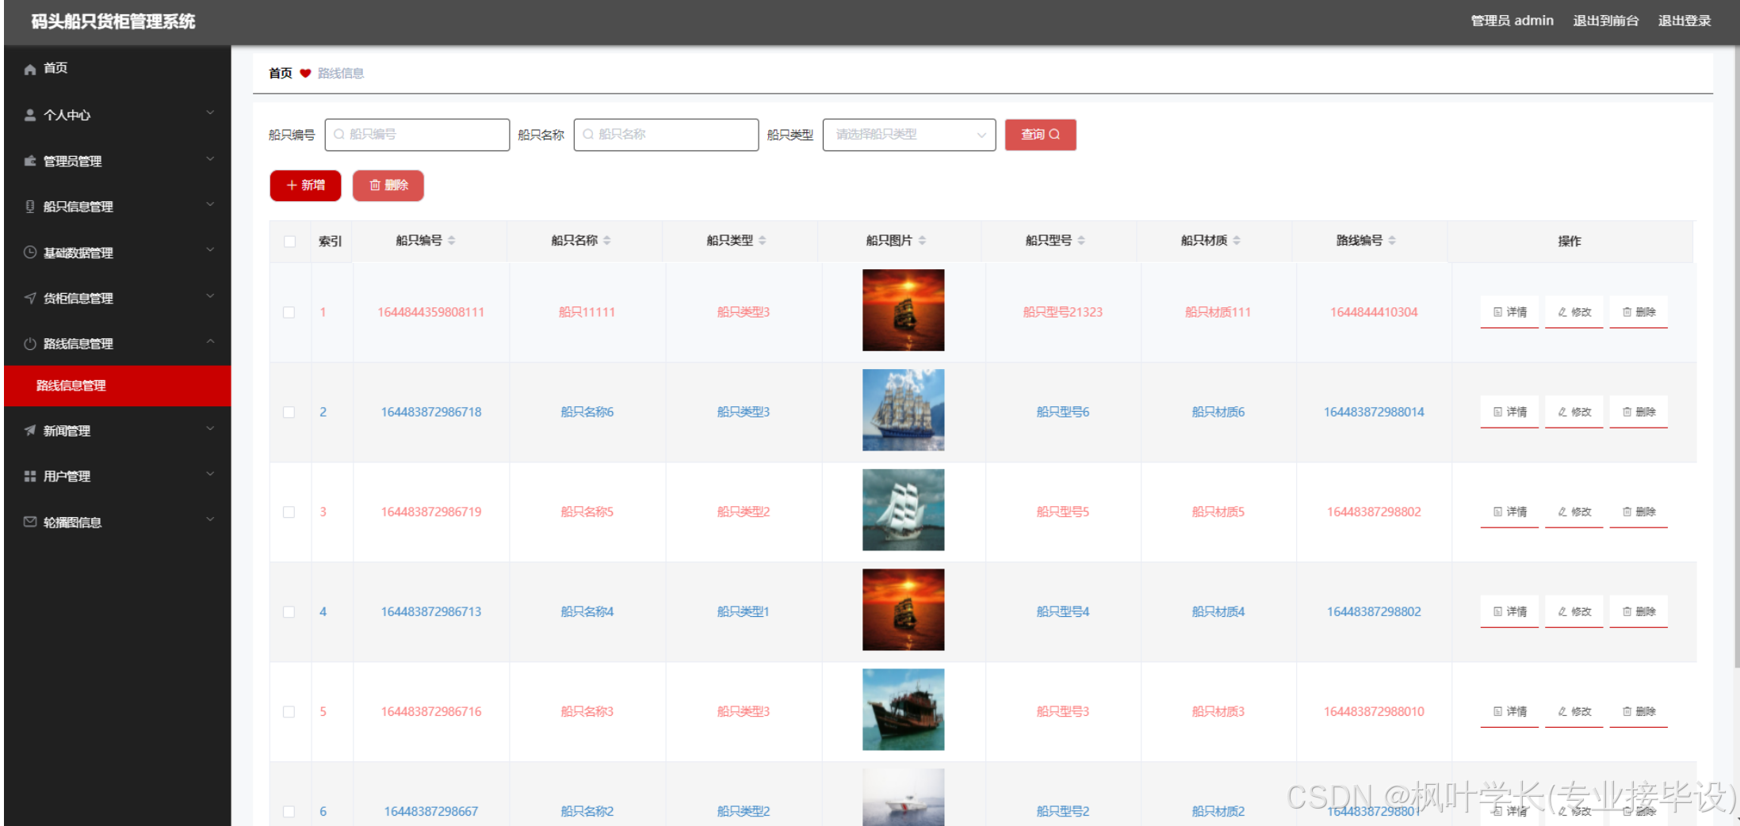
Task: Click the person icon for 个人中心
Action: [30, 116]
